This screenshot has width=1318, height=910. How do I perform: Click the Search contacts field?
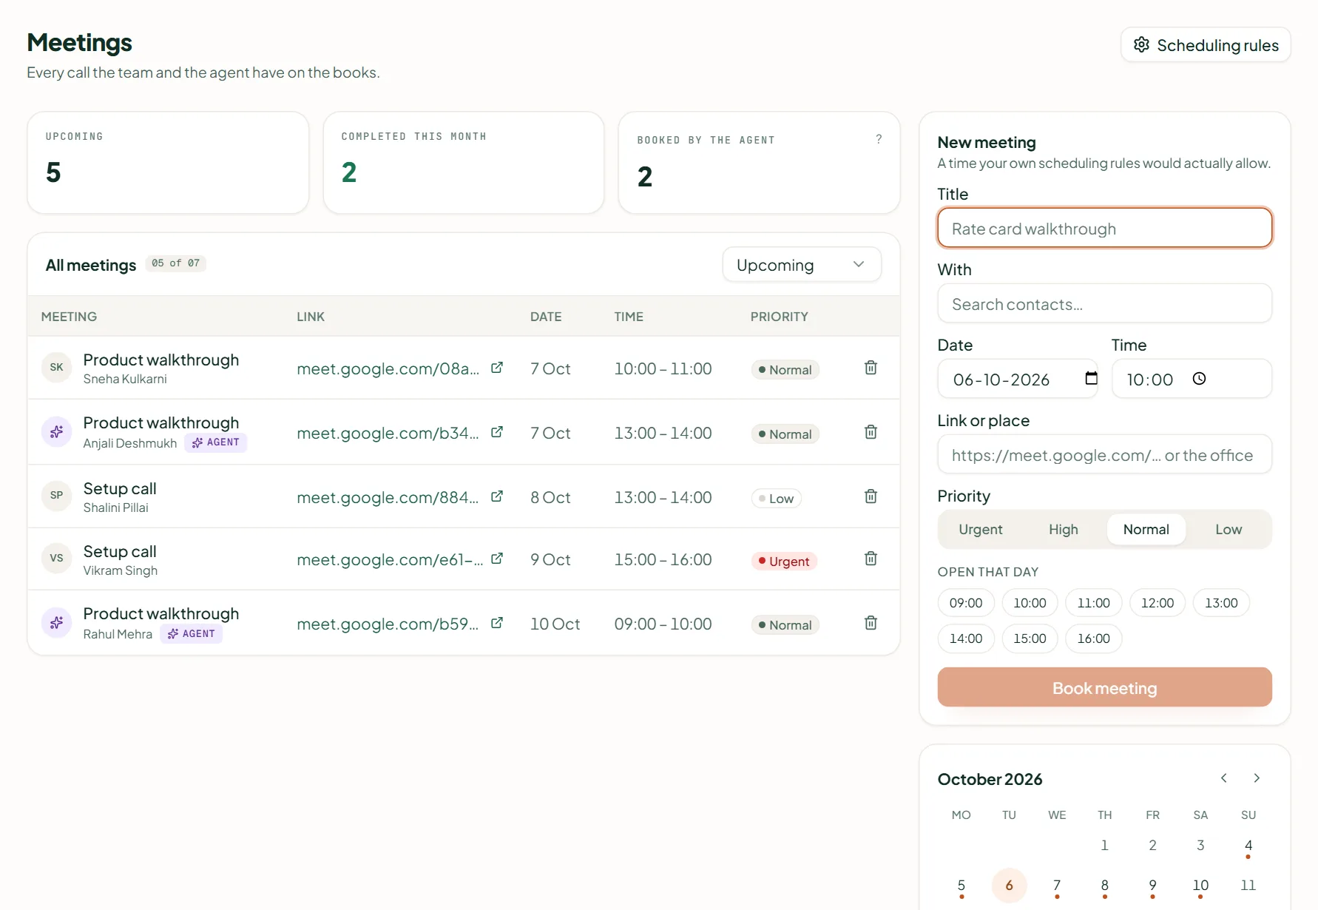(x=1104, y=303)
